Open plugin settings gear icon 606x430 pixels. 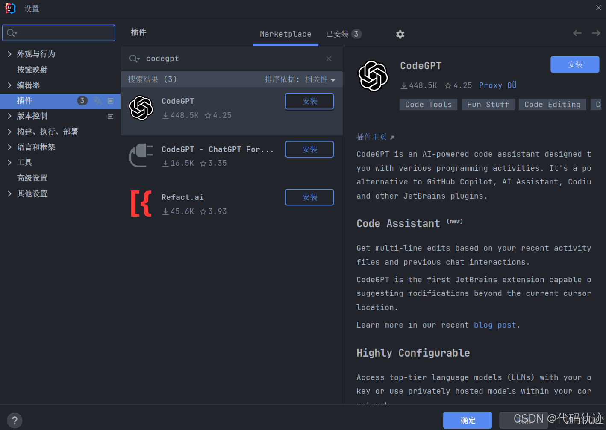(400, 34)
